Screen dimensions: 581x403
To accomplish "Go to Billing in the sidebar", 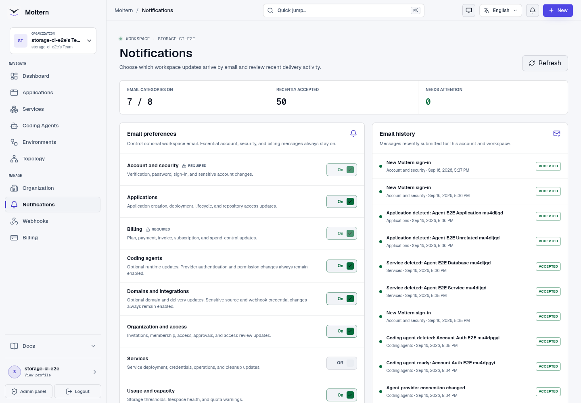I will 52,238.
